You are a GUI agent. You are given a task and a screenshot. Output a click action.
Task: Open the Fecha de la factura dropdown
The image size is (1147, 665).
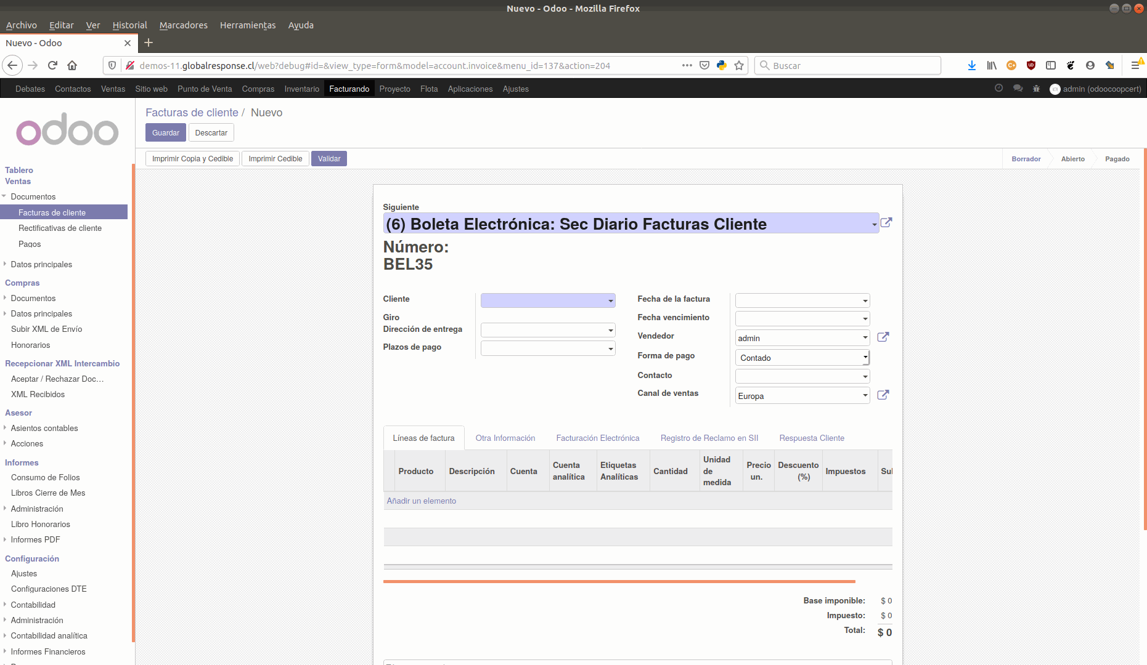click(x=802, y=300)
